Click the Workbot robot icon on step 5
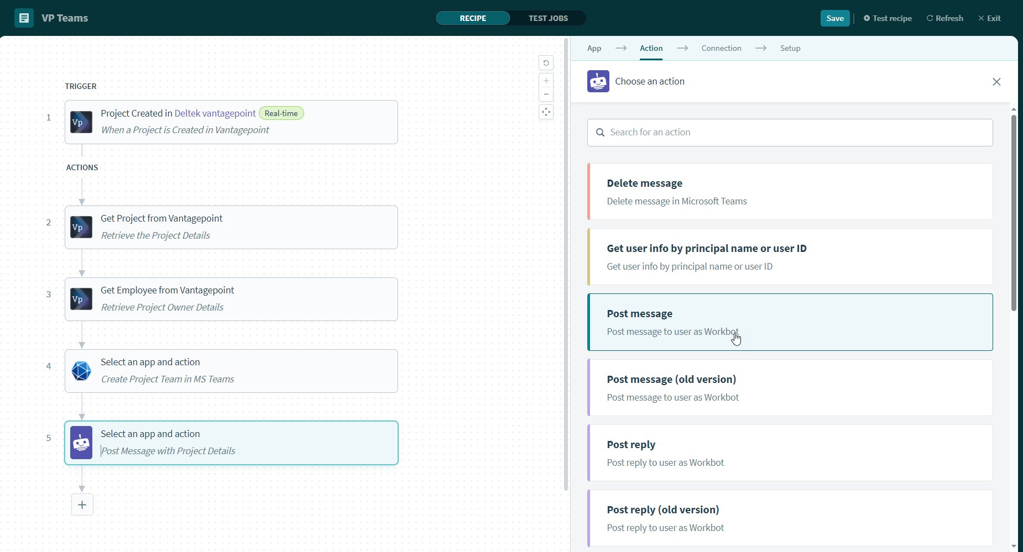This screenshot has width=1023, height=552. (x=81, y=443)
